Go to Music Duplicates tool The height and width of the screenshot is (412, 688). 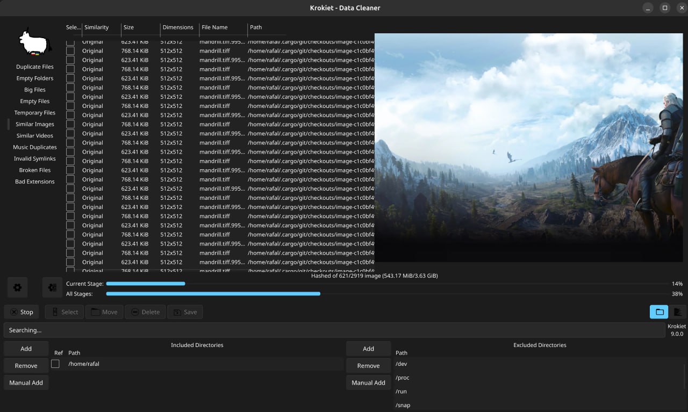[x=35, y=147]
